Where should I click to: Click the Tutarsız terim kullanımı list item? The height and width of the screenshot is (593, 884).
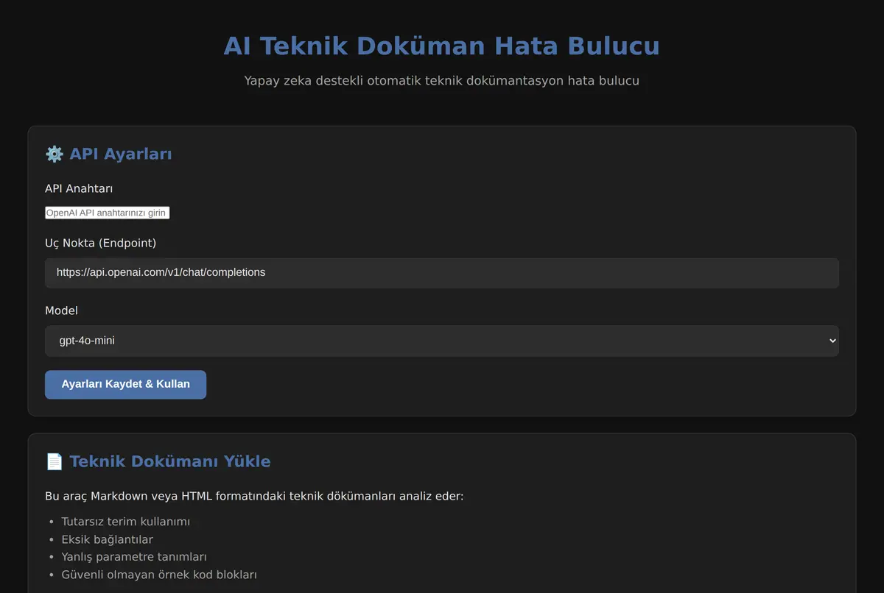click(126, 522)
